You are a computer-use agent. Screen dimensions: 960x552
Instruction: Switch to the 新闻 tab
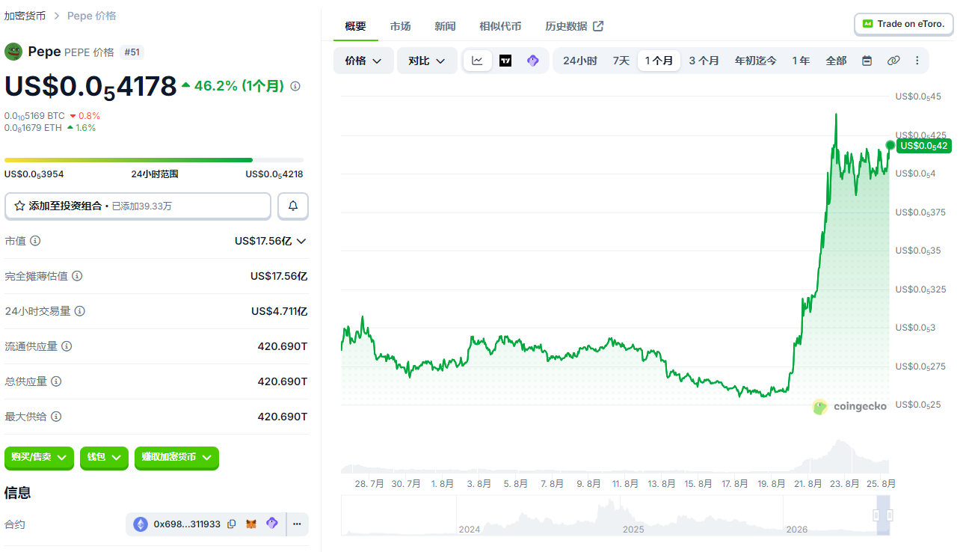click(445, 26)
